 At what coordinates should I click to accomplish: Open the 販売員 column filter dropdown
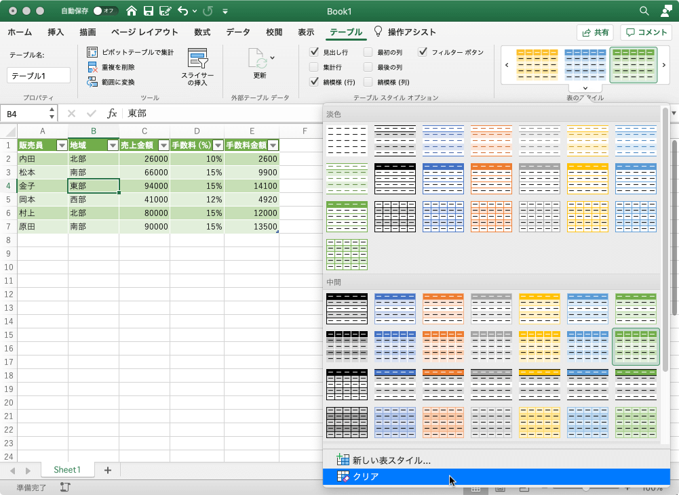(62, 144)
